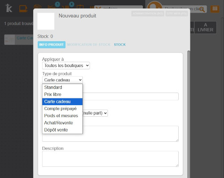Click the K logo icon
The width and height of the screenshot is (224, 178).
click(x=9, y=8)
